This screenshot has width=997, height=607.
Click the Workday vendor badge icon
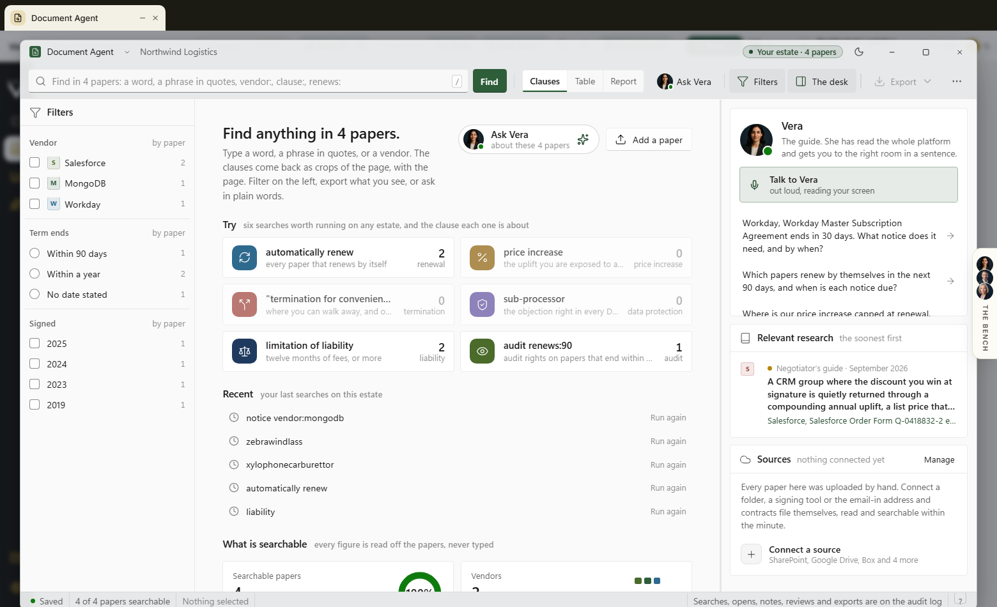coord(54,204)
